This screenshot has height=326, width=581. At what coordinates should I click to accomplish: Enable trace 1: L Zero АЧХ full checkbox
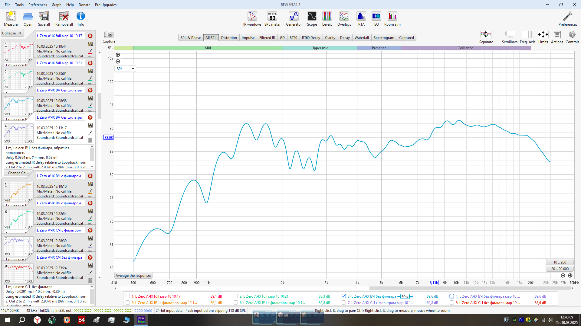tap(128, 296)
